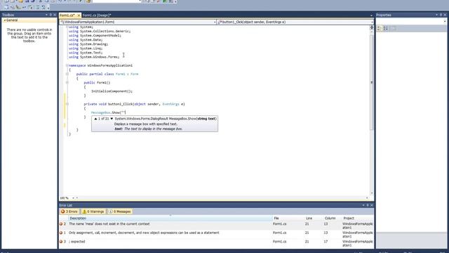The height and width of the screenshot is (253, 449).
Task: Click the code editor vertical scrollbar
Action: 372,112
